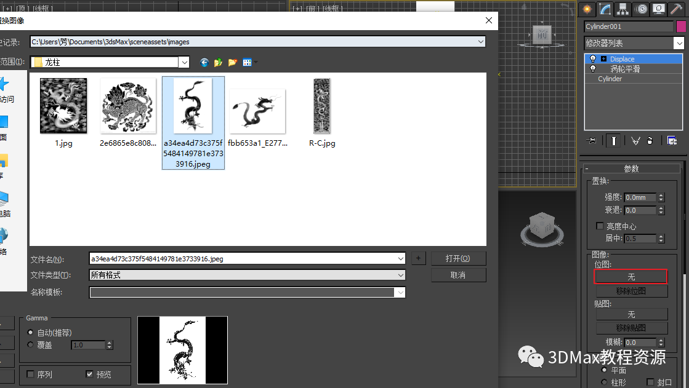The image size is (689, 388).
Task: Open the Utilities hammer tab
Action: (x=676, y=9)
